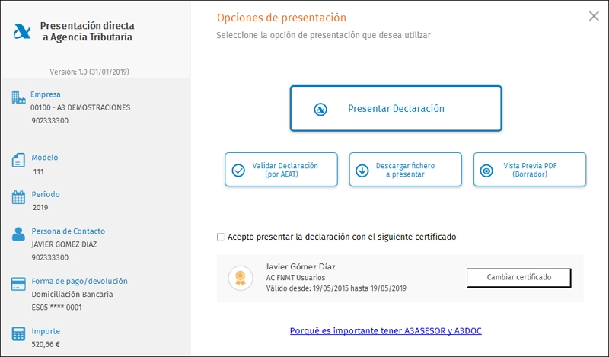Click the certificate ribbon badge icon

coord(241,278)
